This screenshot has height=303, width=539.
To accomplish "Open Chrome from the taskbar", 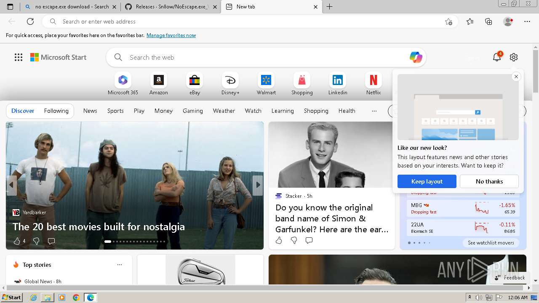I will click(76, 298).
